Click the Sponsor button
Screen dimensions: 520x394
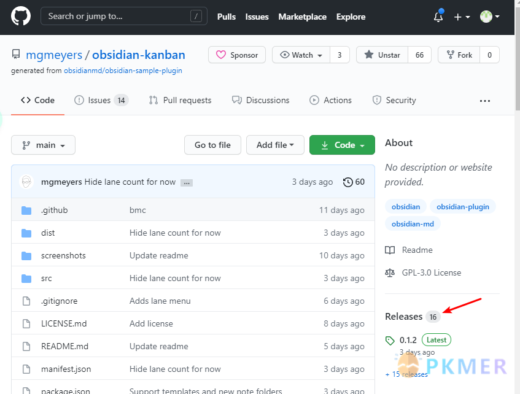[x=237, y=55]
